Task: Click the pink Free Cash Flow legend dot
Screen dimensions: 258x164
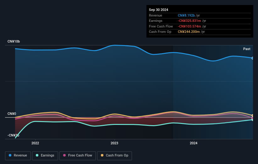Action: pos(64,155)
